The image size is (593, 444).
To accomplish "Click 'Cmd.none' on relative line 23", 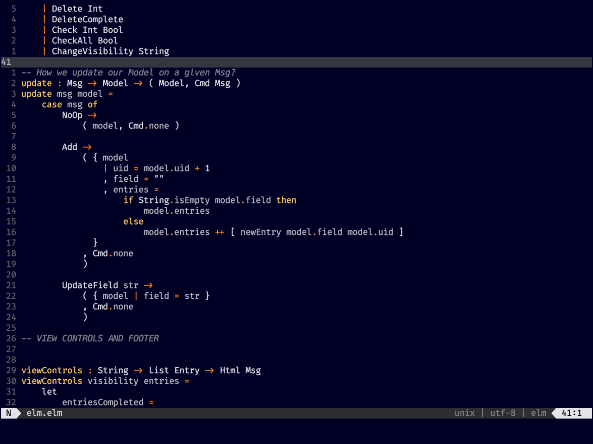I will pos(113,307).
